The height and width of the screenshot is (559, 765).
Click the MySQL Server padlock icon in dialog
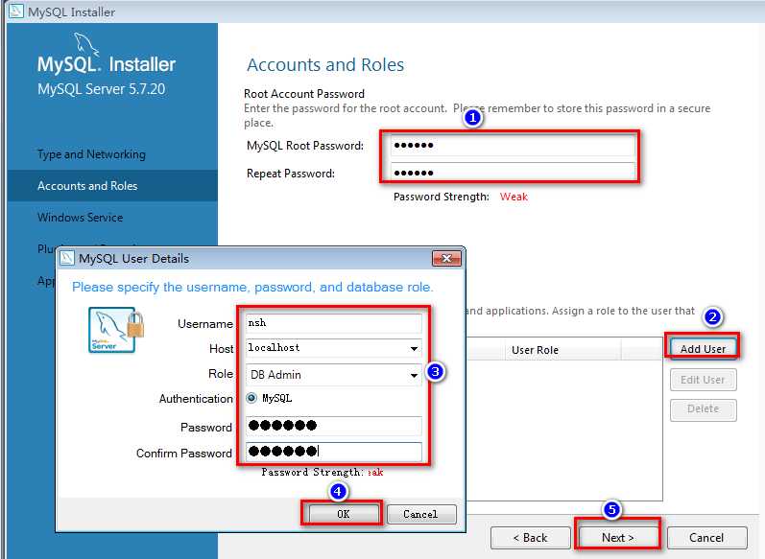pos(116,330)
